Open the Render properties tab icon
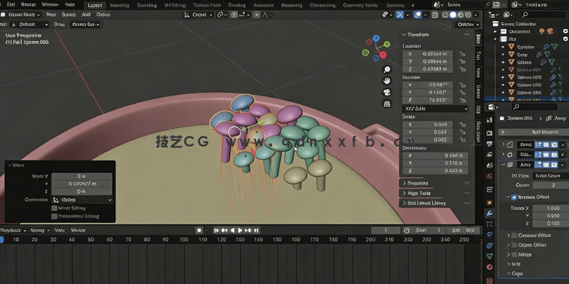 coord(489,133)
